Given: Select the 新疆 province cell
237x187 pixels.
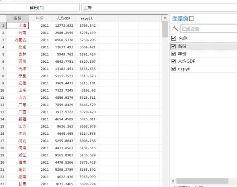Looking at the screenshot, I should tap(18, 119).
